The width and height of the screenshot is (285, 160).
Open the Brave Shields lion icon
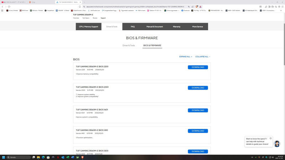point(197,7)
